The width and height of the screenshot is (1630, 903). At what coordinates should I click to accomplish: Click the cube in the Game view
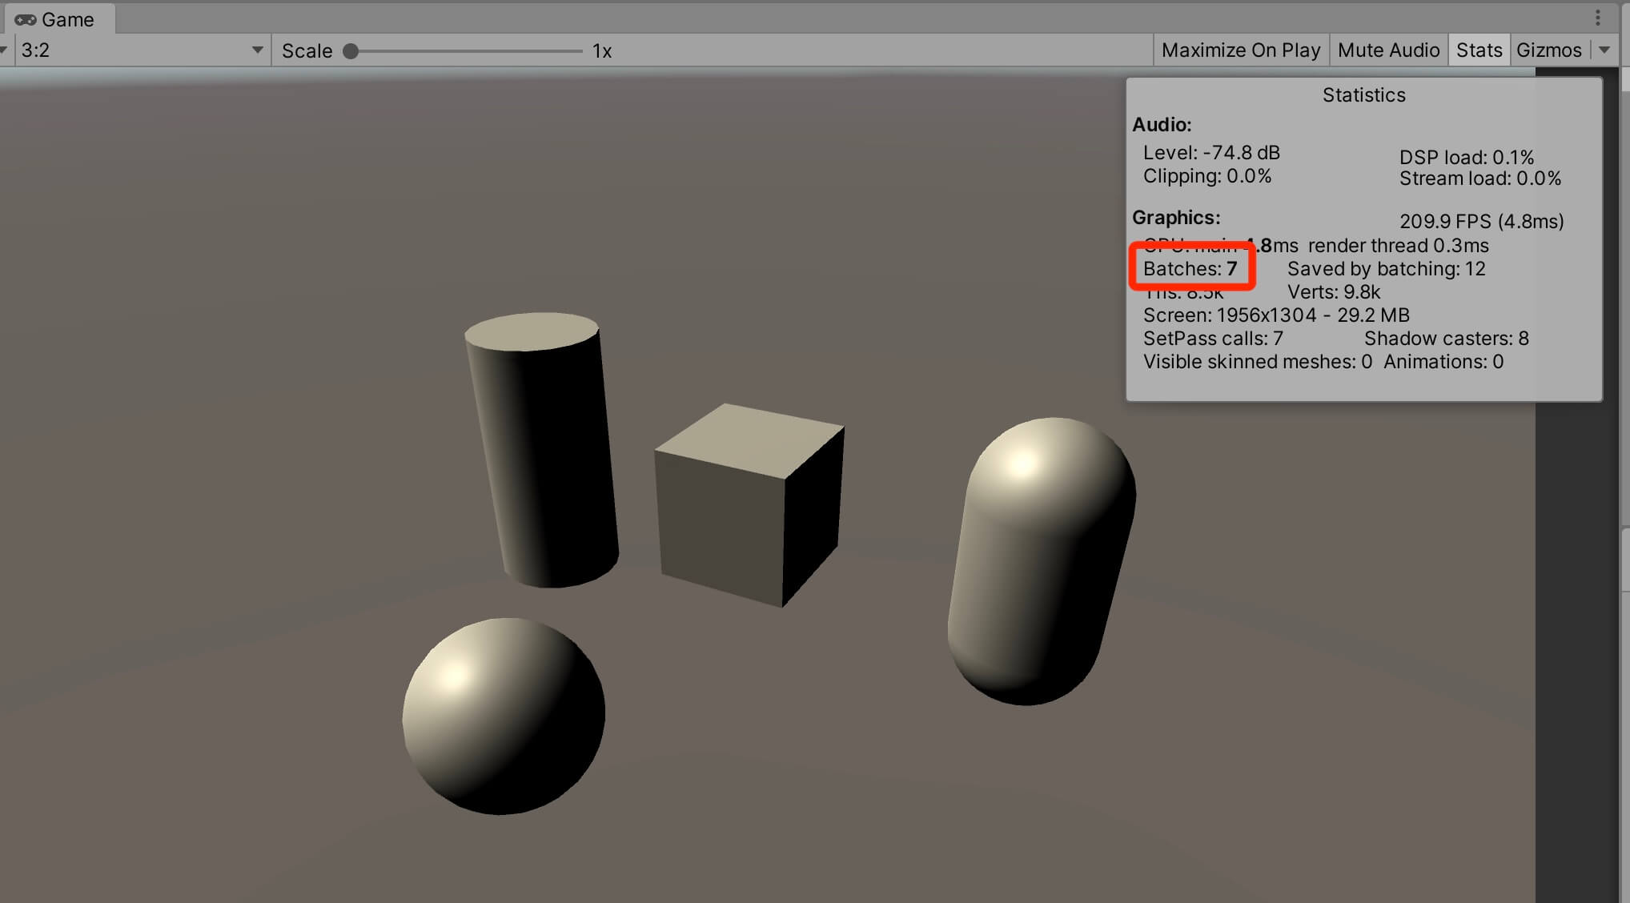[749, 504]
